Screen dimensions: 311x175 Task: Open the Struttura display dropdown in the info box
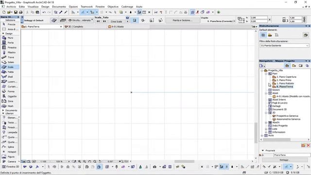tap(80, 20)
